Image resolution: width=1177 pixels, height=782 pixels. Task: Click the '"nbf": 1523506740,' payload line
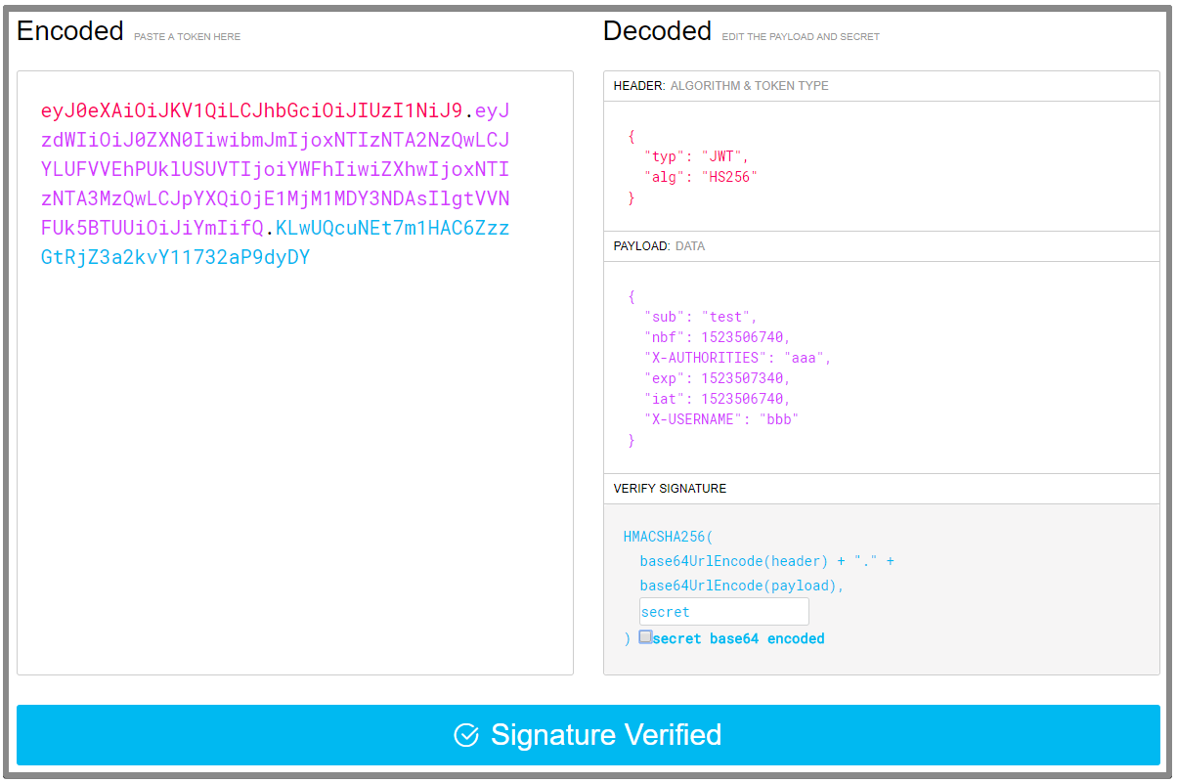coord(717,337)
